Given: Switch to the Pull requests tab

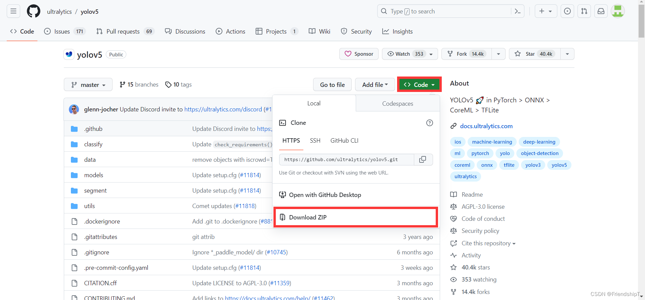Looking at the screenshot, I should pos(125,31).
